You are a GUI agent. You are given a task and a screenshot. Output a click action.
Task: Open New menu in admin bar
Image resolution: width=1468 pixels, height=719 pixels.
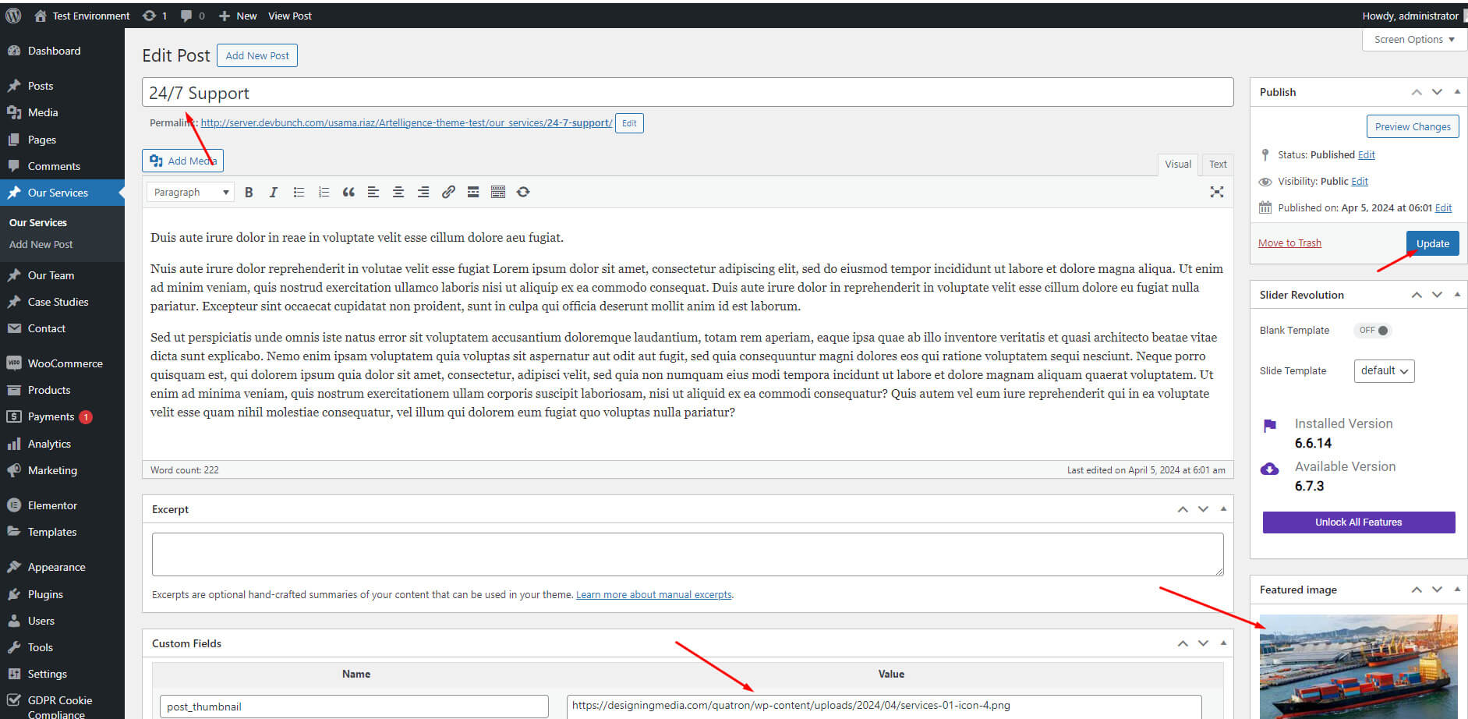(x=238, y=16)
